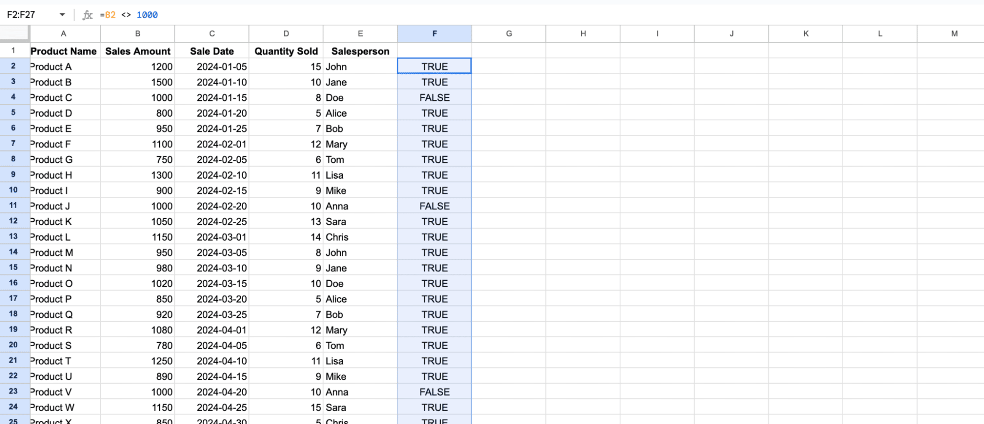Select column L header
984x424 pixels.
[880, 33]
